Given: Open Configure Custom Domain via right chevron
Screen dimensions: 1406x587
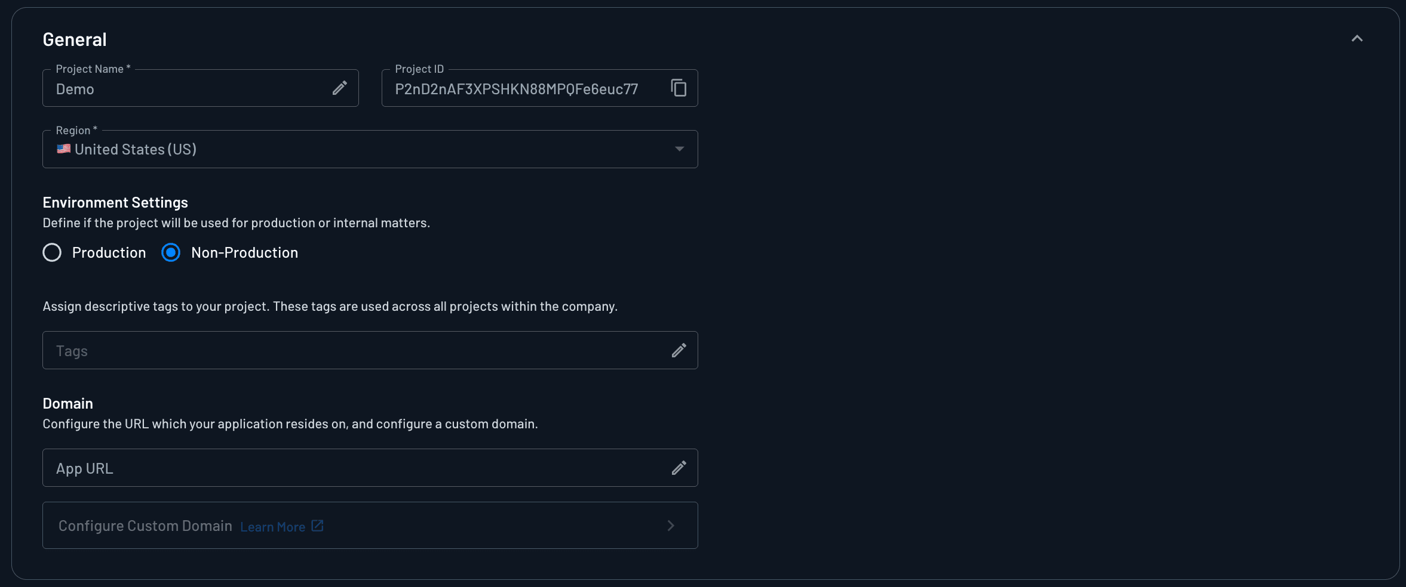Looking at the screenshot, I should pos(670,525).
